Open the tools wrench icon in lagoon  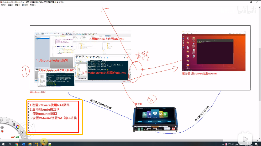tap(7, 121)
